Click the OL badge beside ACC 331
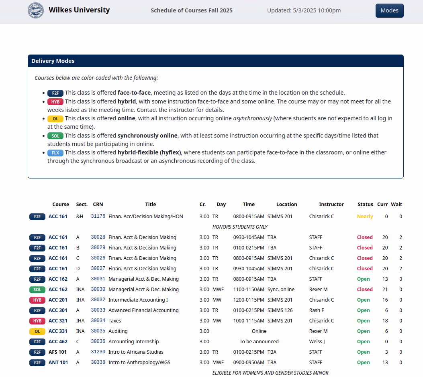Screen dimensions: 423x377 [37, 331]
